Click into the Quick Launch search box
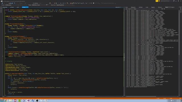 (x=166, y=1)
